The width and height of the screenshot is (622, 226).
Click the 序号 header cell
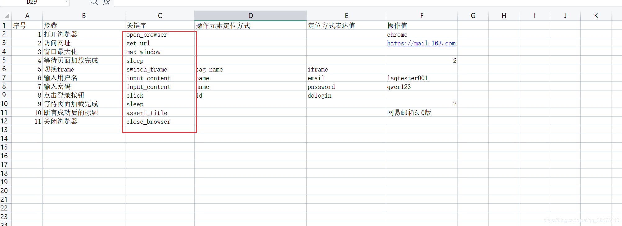coord(27,25)
